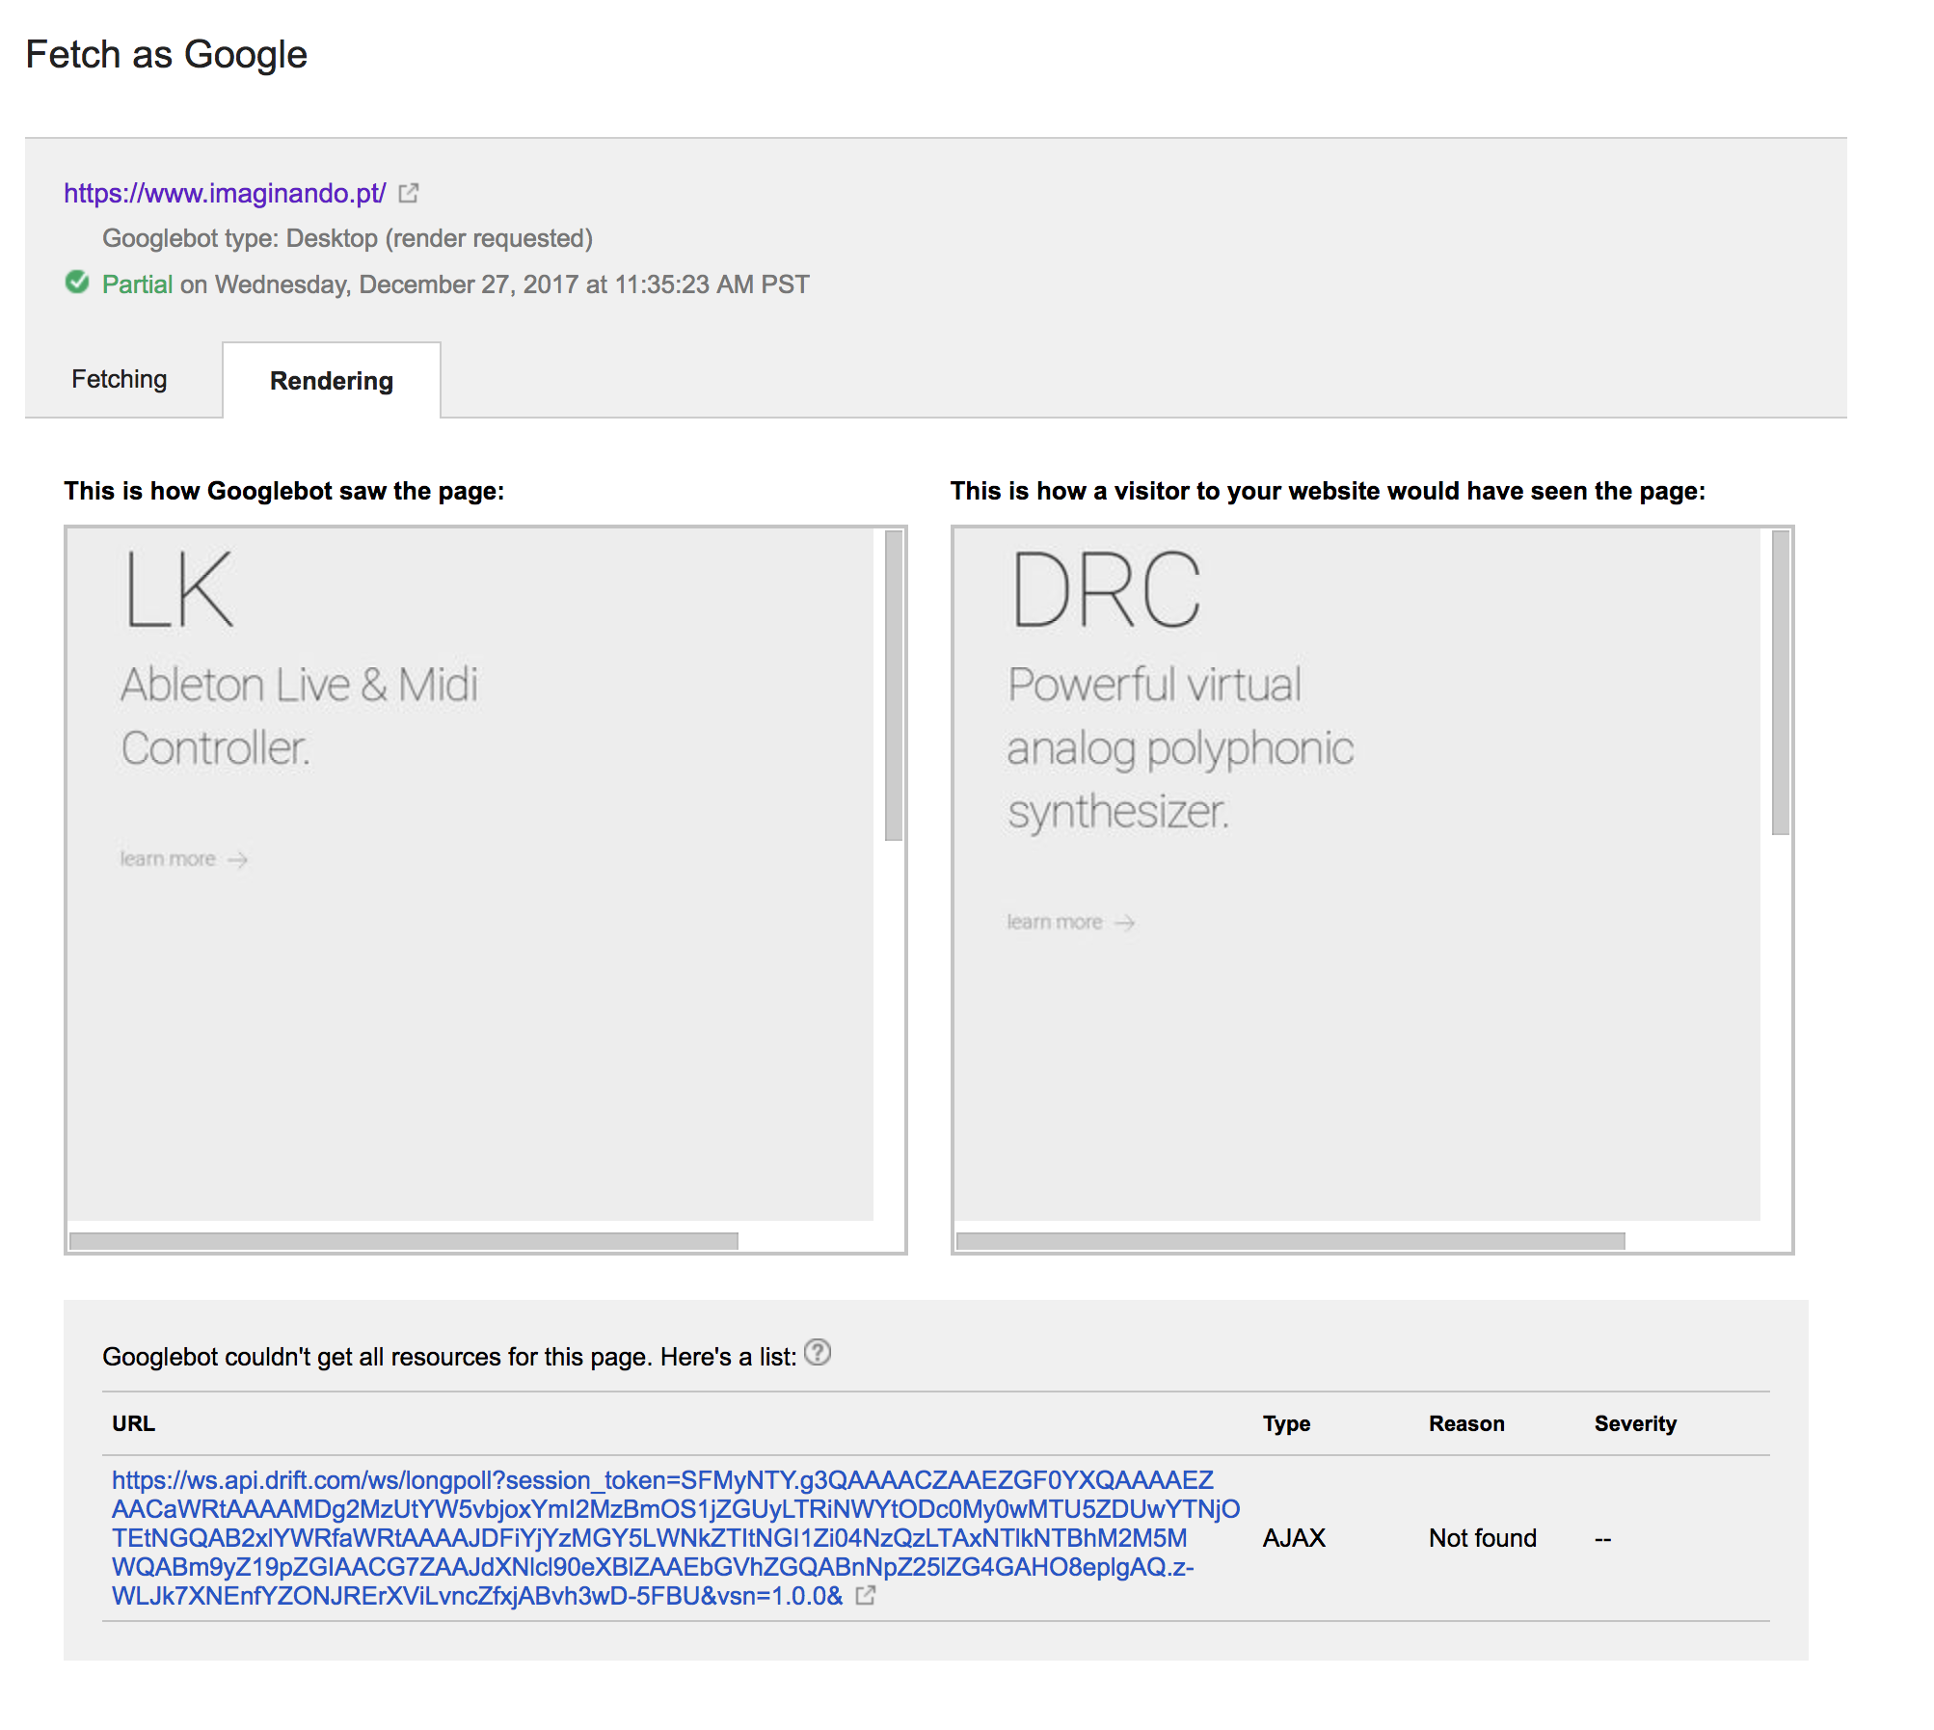The width and height of the screenshot is (1934, 1730).
Task: Click 'Powerful virtual analog polyphonic synthesizer.' text
Action: 1181,747
